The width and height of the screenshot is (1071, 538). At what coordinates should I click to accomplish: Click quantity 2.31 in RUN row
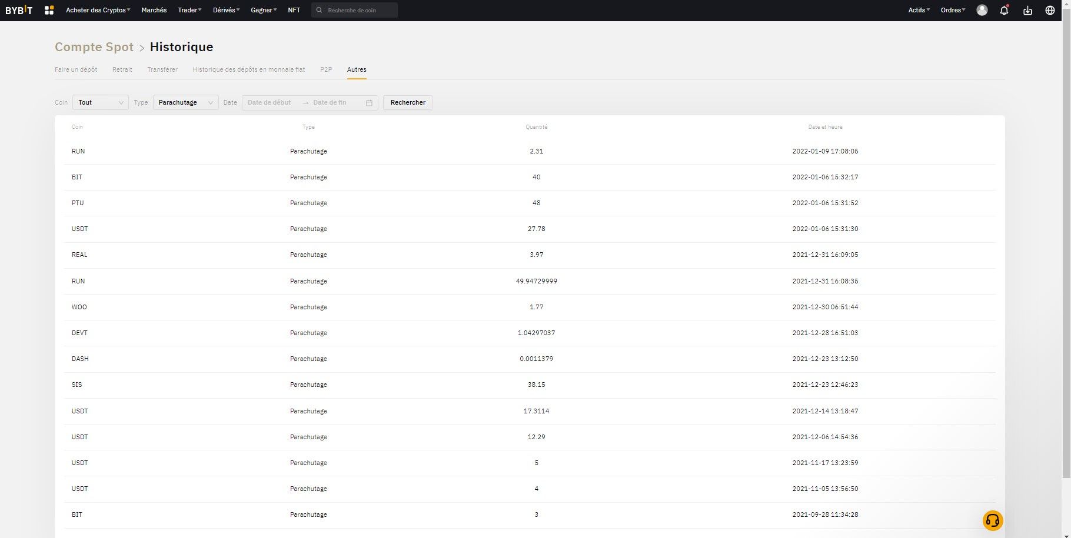537,151
